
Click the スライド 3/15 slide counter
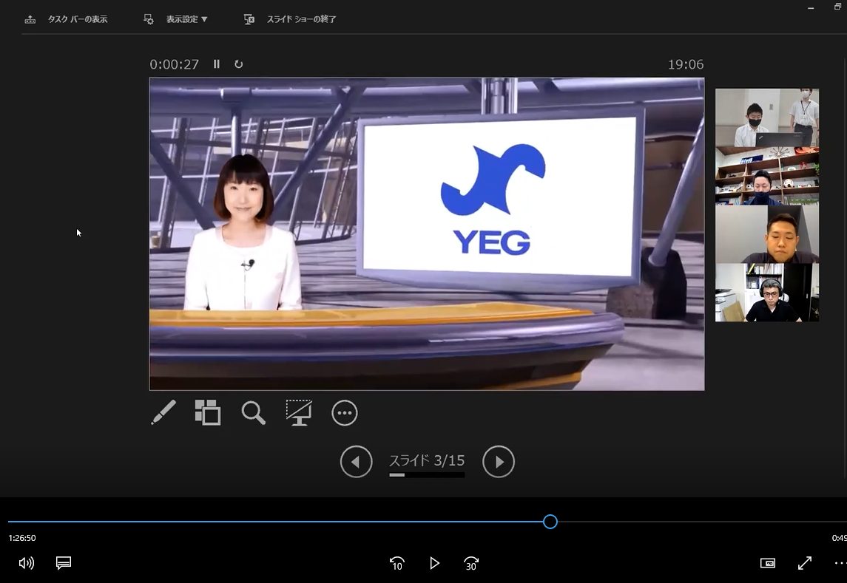(x=427, y=460)
